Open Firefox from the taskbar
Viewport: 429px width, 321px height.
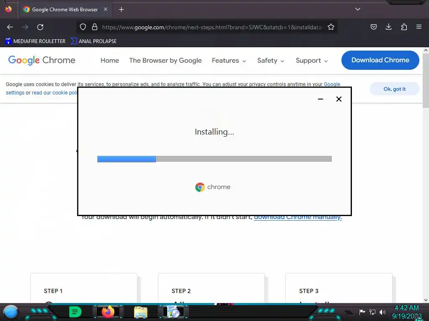tap(108, 312)
